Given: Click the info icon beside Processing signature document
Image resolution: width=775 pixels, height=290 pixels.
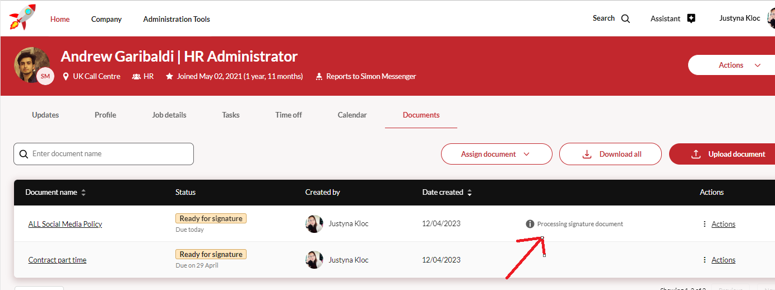Looking at the screenshot, I should 530,224.
